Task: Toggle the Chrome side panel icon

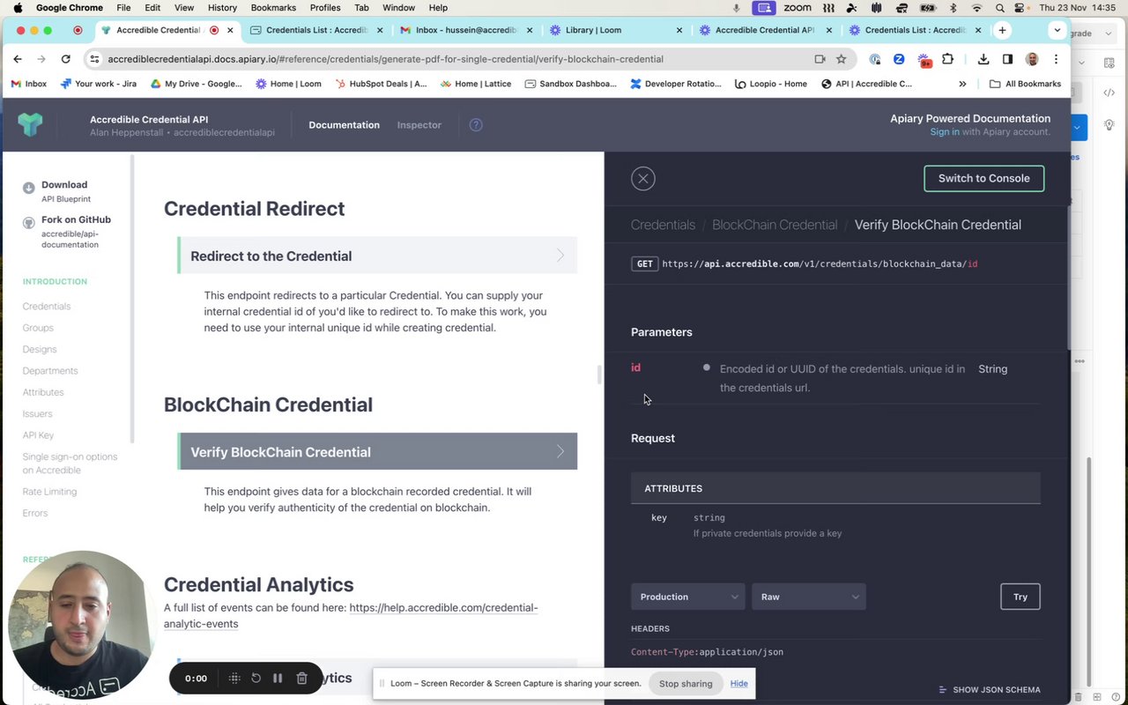Action: (x=1007, y=59)
